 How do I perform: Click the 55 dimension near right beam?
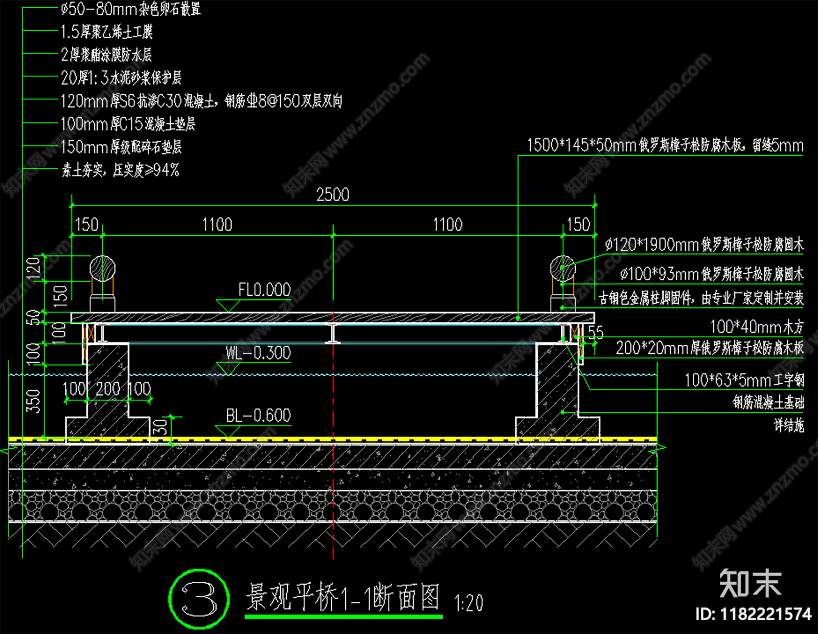click(x=596, y=333)
